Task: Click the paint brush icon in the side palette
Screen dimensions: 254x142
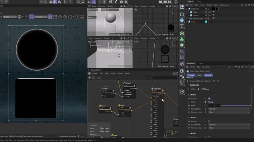Action: [182, 92]
